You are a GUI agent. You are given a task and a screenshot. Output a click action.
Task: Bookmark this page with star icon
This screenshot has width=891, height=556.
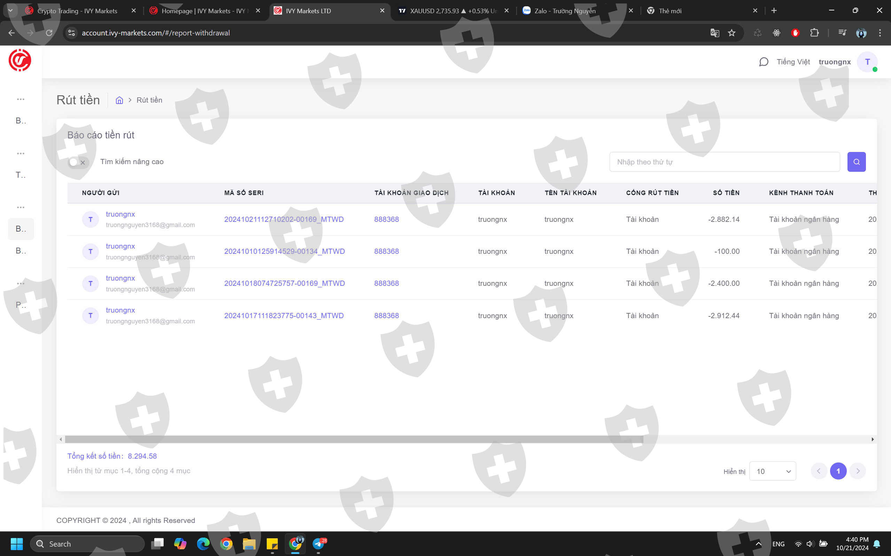coord(732,33)
